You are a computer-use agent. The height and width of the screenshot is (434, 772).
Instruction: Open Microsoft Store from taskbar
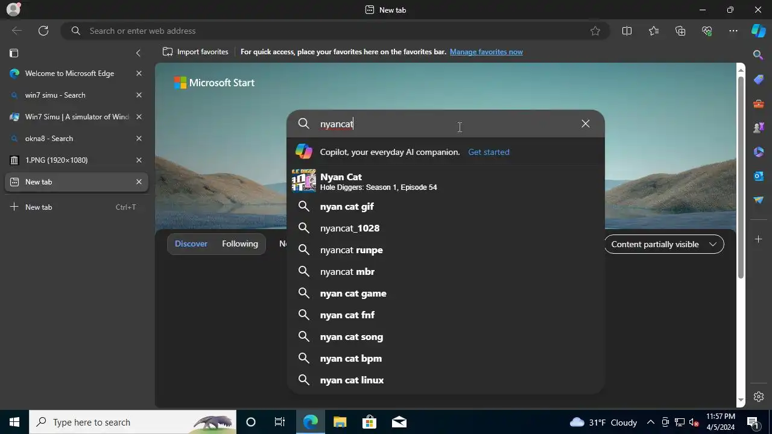coord(369,422)
